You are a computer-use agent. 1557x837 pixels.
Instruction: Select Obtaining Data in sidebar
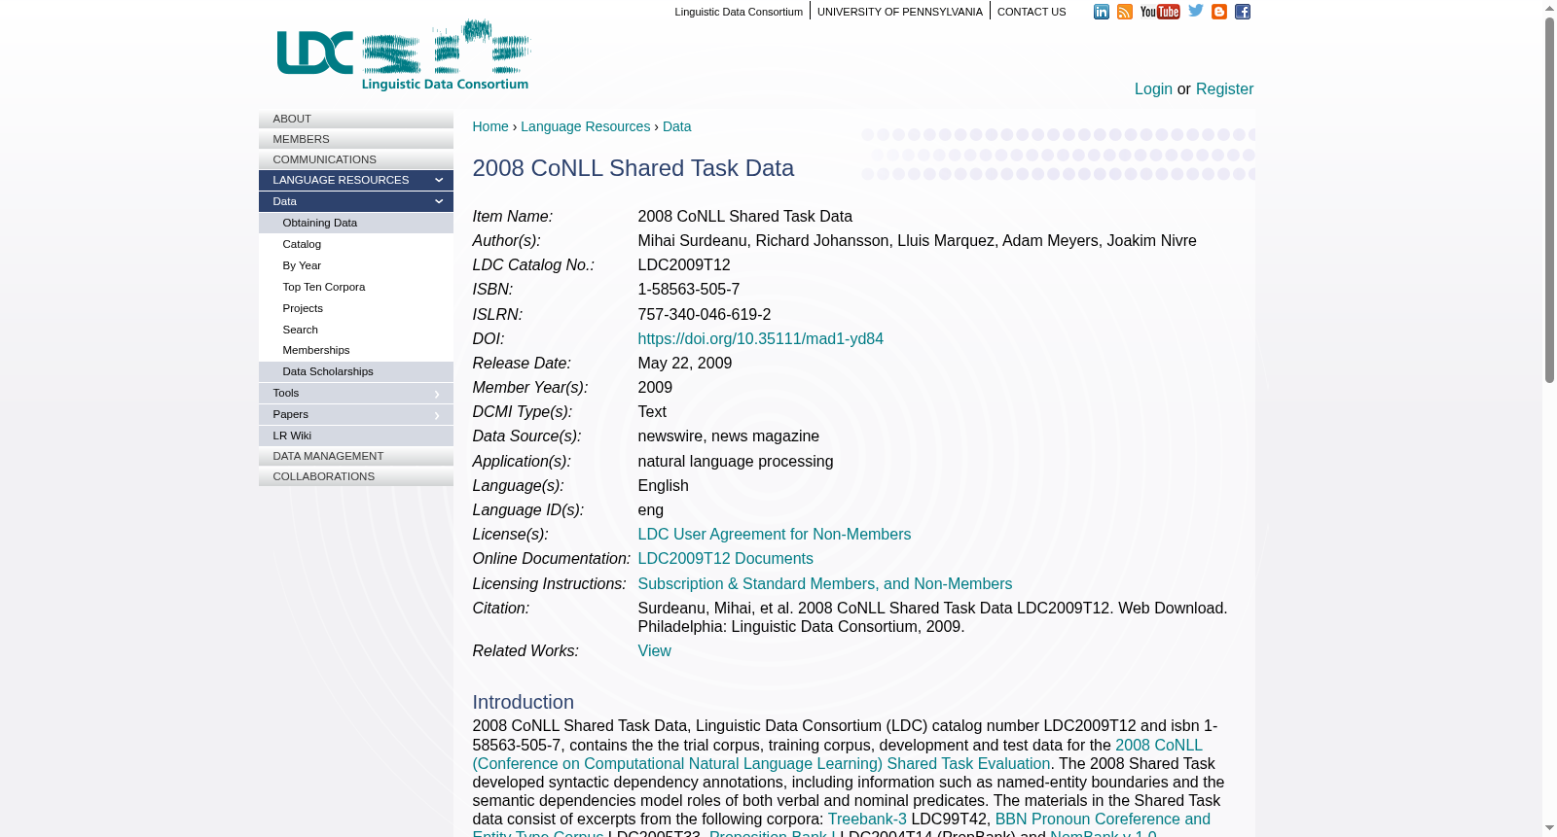355,223
